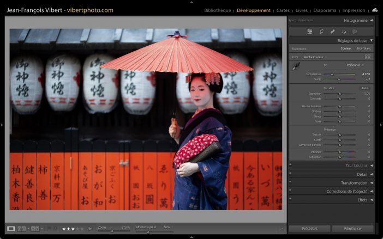Open the profile browser grid icon

367,57
